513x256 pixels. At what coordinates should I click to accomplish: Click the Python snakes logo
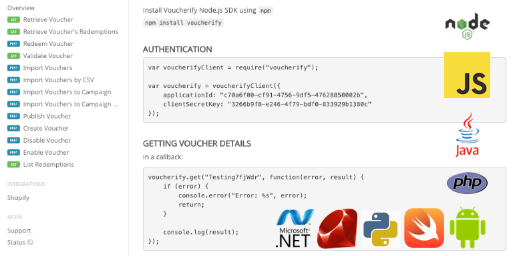[x=381, y=229]
